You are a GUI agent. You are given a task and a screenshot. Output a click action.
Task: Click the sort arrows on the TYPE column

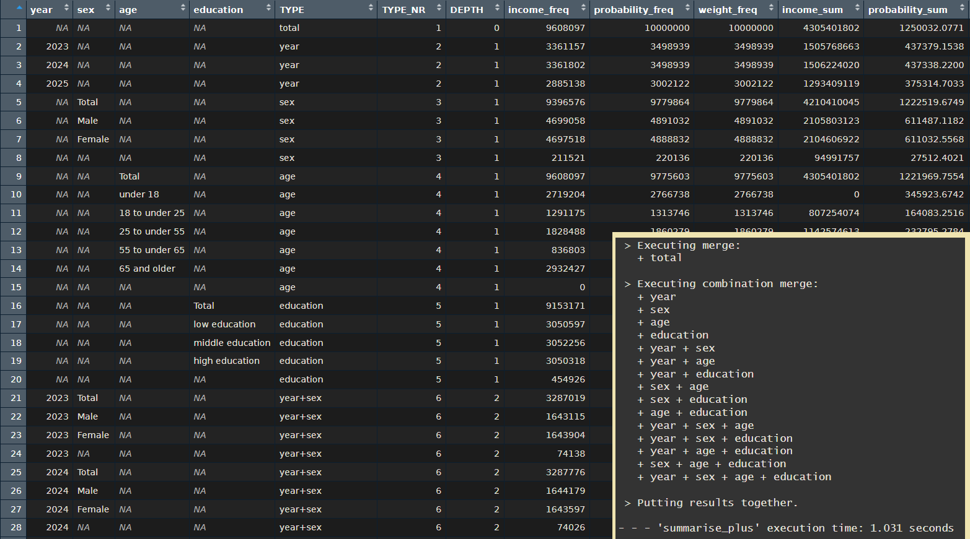(x=371, y=9)
